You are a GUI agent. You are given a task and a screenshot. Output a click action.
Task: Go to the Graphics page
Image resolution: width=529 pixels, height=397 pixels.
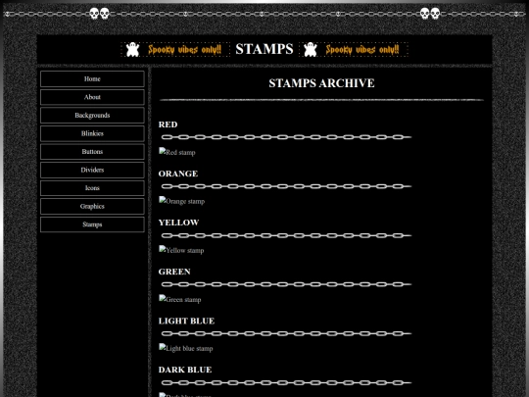click(x=92, y=206)
